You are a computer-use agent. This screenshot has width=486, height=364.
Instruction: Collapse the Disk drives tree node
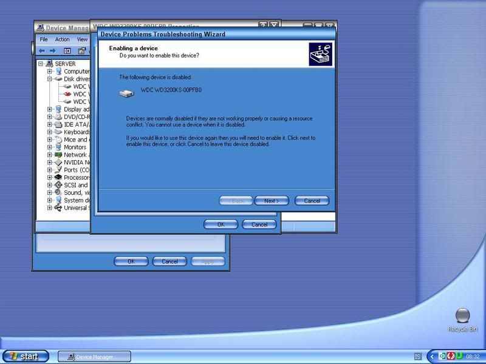tap(50, 79)
